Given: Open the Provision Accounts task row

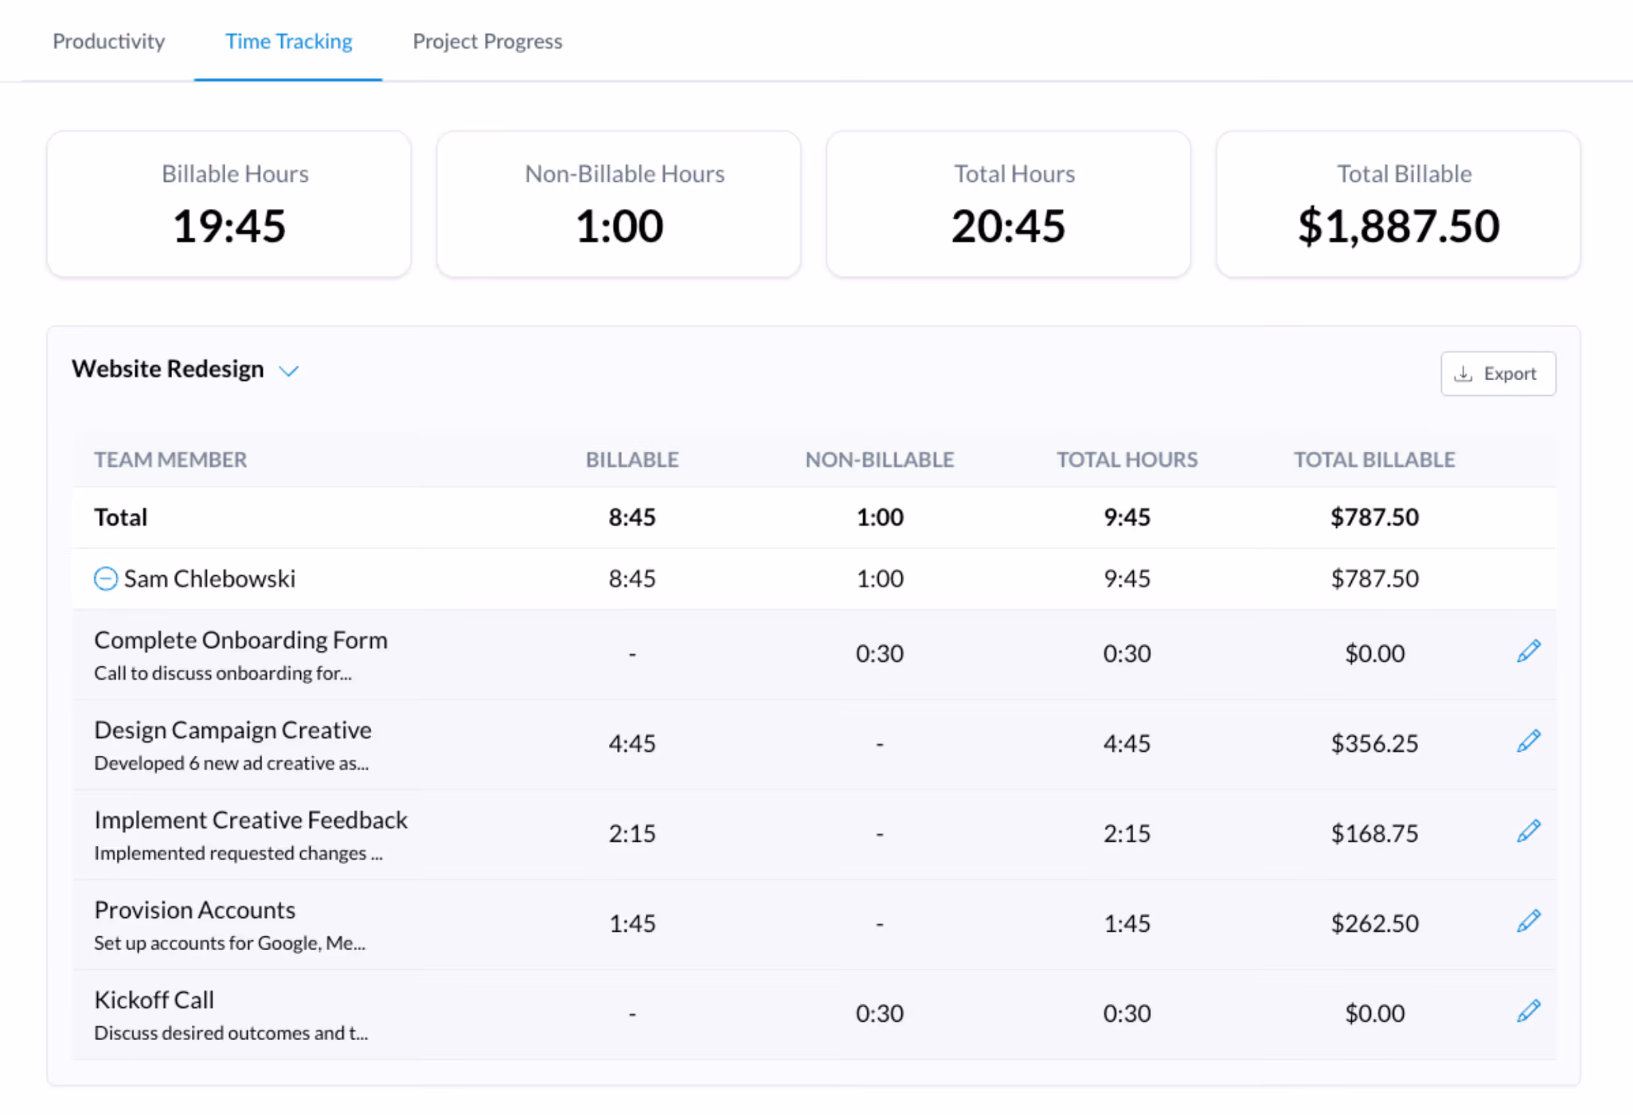Looking at the screenshot, I should (x=194, y=910).
